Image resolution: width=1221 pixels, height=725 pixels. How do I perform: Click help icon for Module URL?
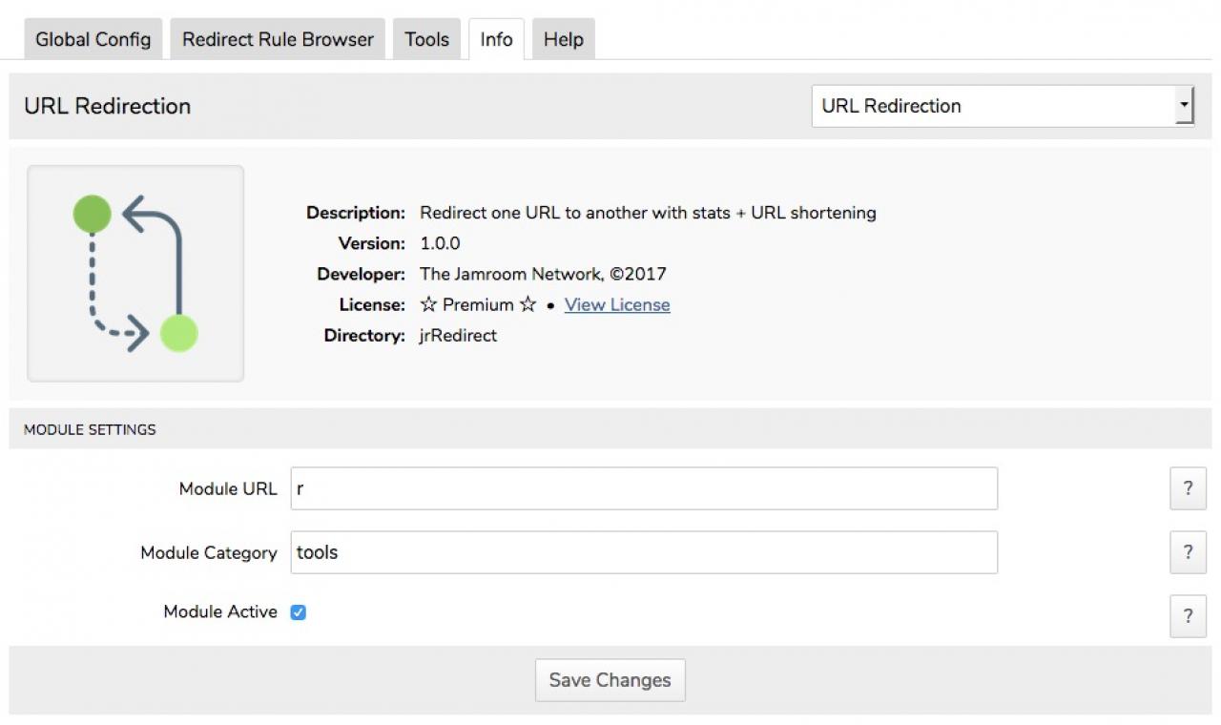click(x=1188, y=488)
